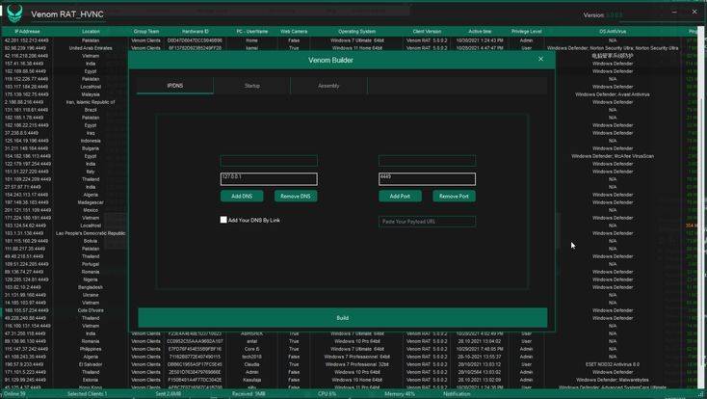This screenshot has height=399, width=707.
Task: Click the Paste Your Payload URL field
Action: [427, 222]
